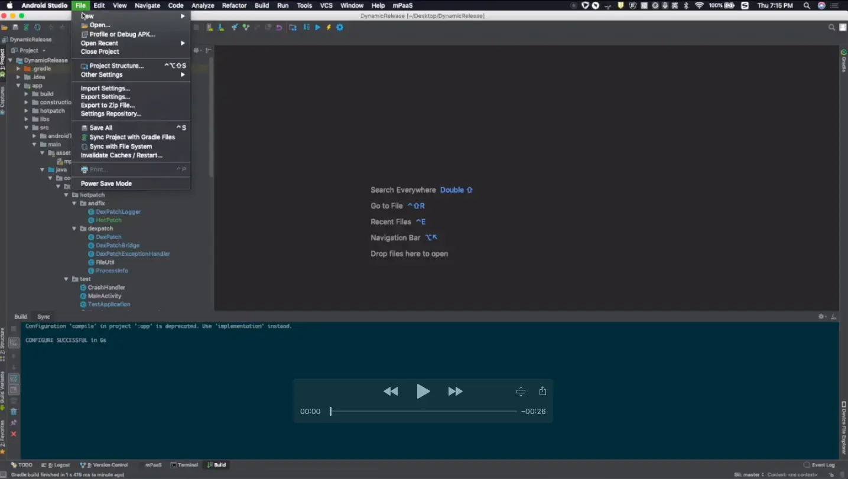Viewport: 848px width, 479px height.
Task: Sync Project with Gradle Files toolbar icon
Action: 26,27
